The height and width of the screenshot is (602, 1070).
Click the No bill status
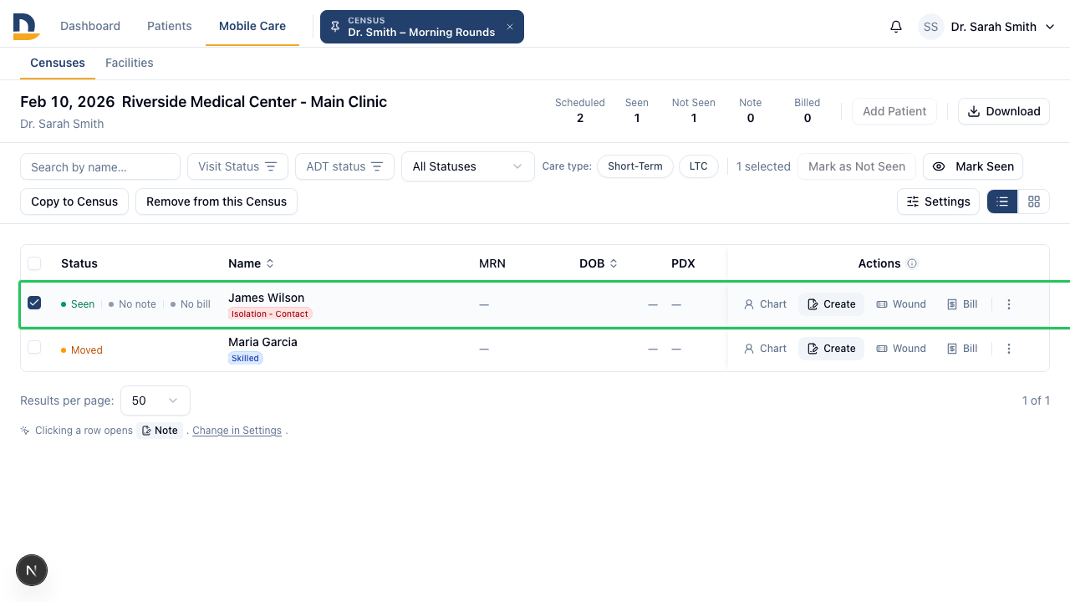[191, 304]
